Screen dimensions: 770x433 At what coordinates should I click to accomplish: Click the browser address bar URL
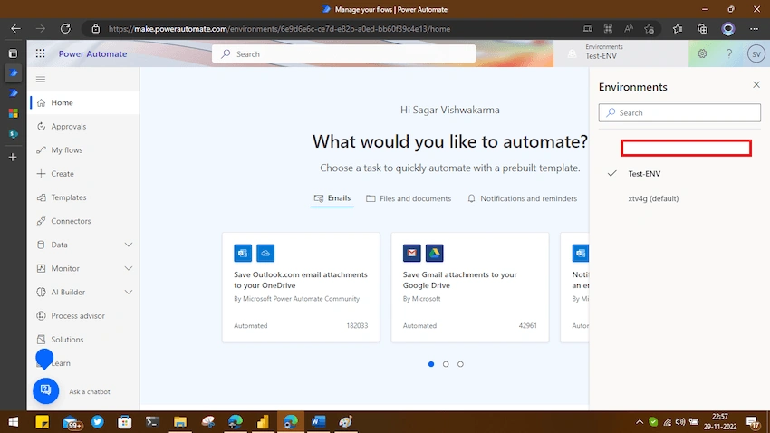(x=279, y=28)
